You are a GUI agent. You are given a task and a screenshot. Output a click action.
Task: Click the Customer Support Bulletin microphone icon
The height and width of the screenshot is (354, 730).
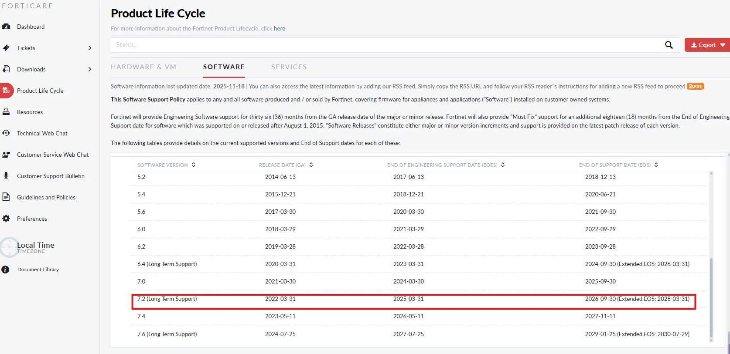pyautogui.click(x=6, y=175)
